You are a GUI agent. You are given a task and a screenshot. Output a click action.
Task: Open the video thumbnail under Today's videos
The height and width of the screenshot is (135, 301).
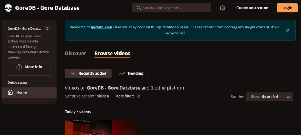[101, 127]
